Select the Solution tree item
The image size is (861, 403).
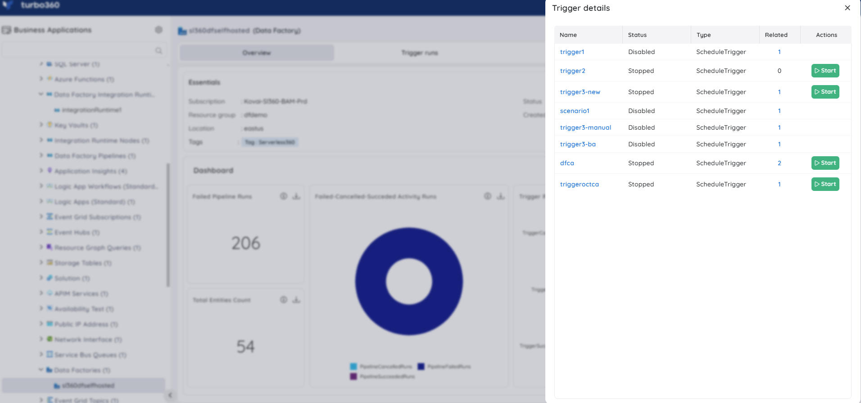pyautogui.click(x=72, y=278)
